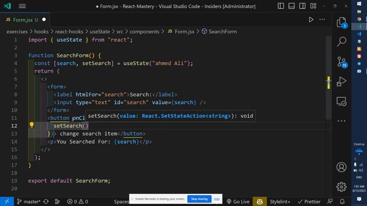Close Form.jsx tab via unsaved dot
The image size is (367, 206).
tap(44, 19)
